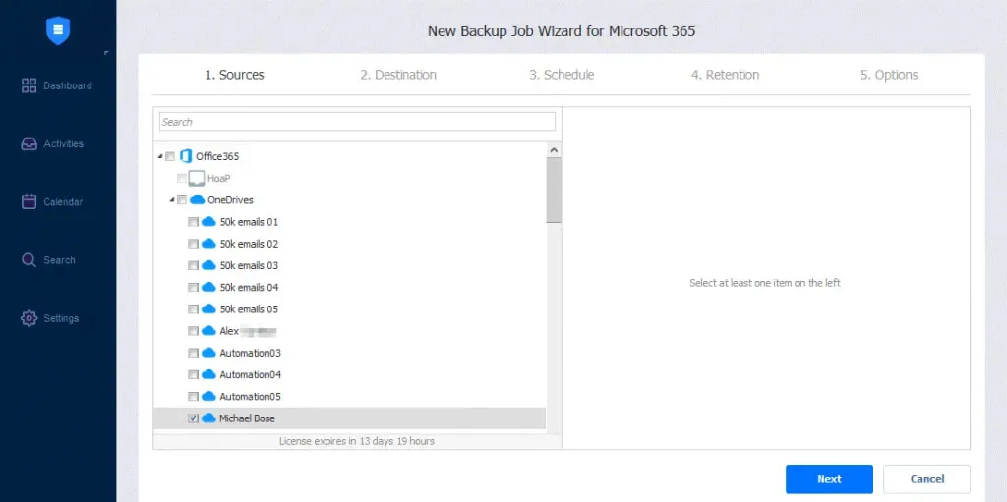The width and height of the screenshot is (1007, 502).
Task: Click the Office365 logo icon in tree
Action: click(185, 156)
